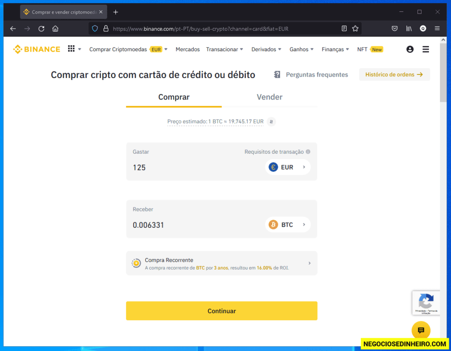451x351 pixels.
Task: Open the Firefox hamburger menu
Action: pyautogui.click(x=437, y=29)
